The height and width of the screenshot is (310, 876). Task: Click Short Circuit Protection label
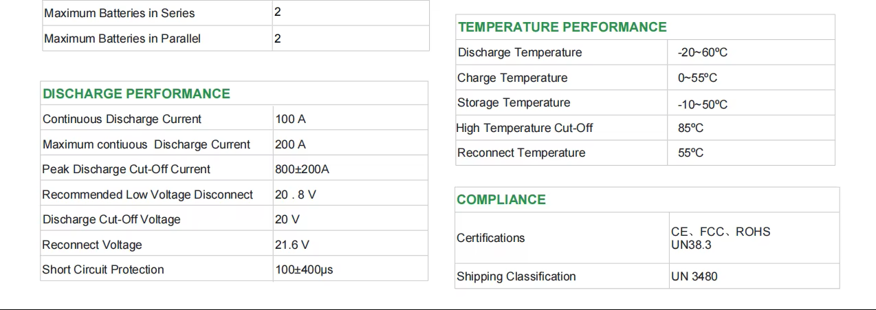[103, 269]
